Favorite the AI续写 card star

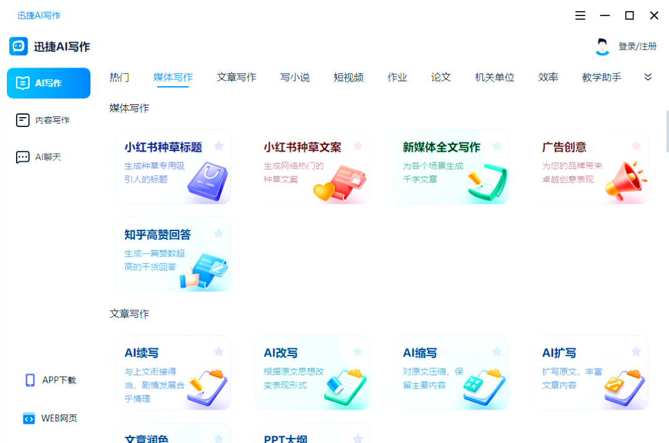(219, 351)
